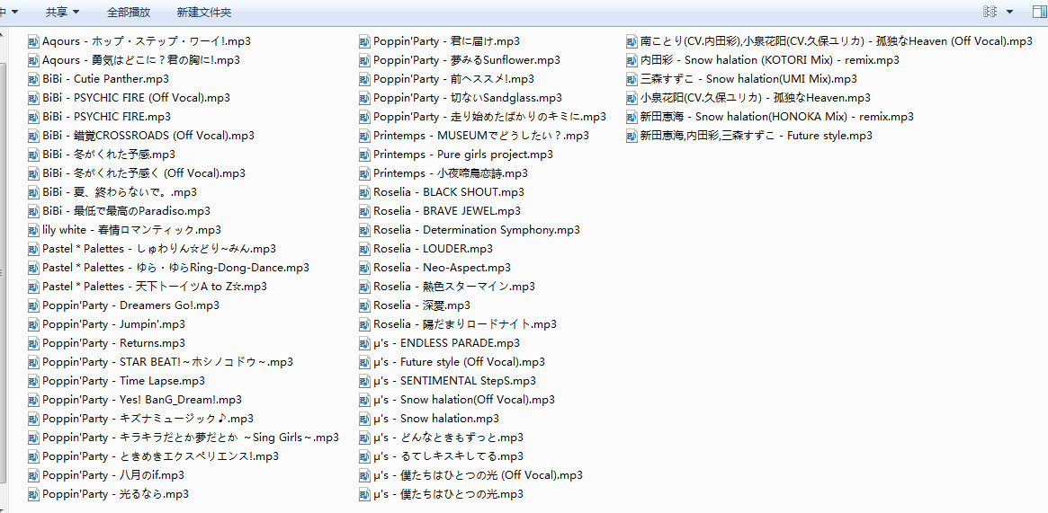This screenshot has height=513, width=1048.
Task: Click icon of Poppin'Party - Jumpin'.mp3
Action: [x=34, y=324]
